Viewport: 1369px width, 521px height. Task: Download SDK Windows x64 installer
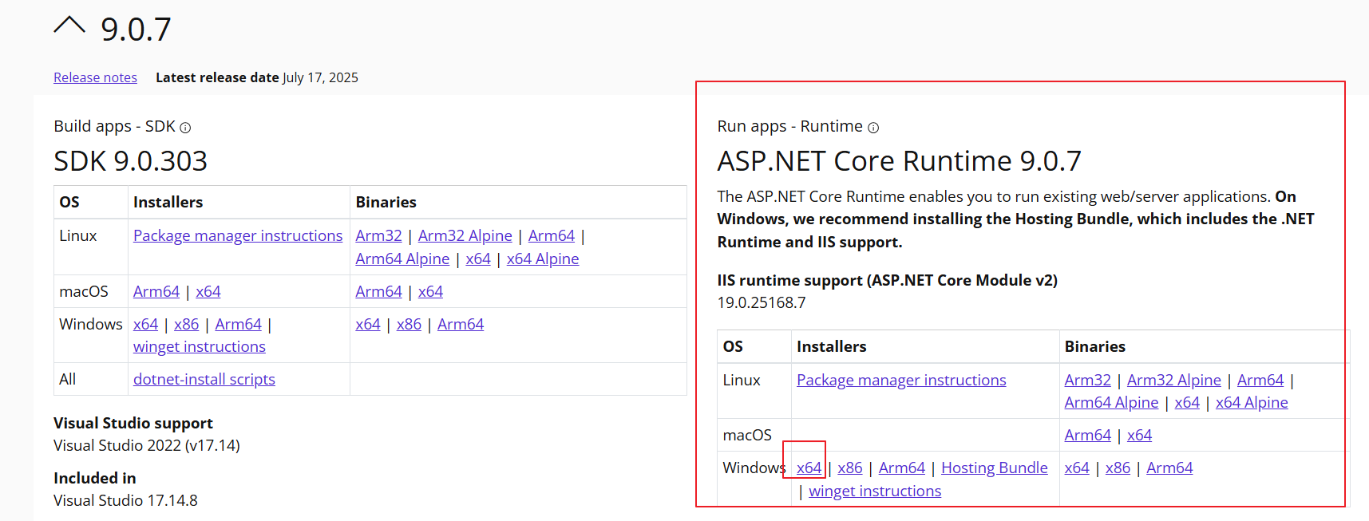(x=145, y=324)
